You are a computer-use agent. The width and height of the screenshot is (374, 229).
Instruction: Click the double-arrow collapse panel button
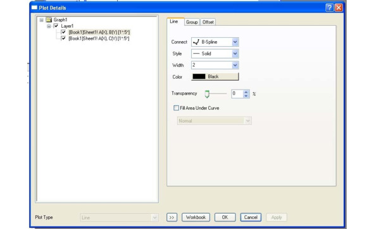pos(171,218)
